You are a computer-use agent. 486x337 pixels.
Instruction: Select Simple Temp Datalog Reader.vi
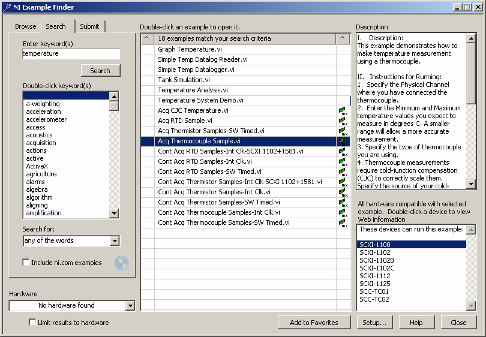[203, 59]
